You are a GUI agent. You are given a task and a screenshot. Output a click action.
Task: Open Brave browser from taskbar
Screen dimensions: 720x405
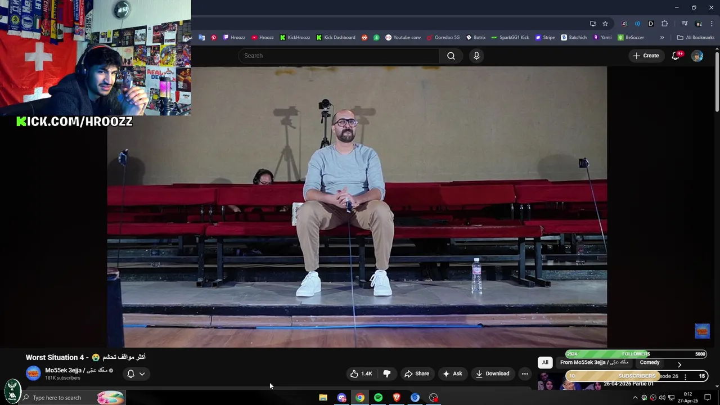click(x=397, y=398)
